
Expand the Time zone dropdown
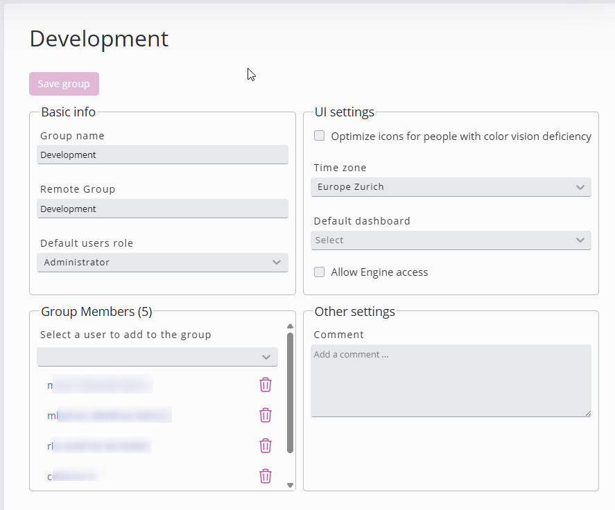pyautogui.click(x=451, y=187)
